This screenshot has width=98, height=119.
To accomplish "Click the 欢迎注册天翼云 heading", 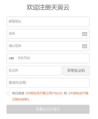I will coord(48,7).
